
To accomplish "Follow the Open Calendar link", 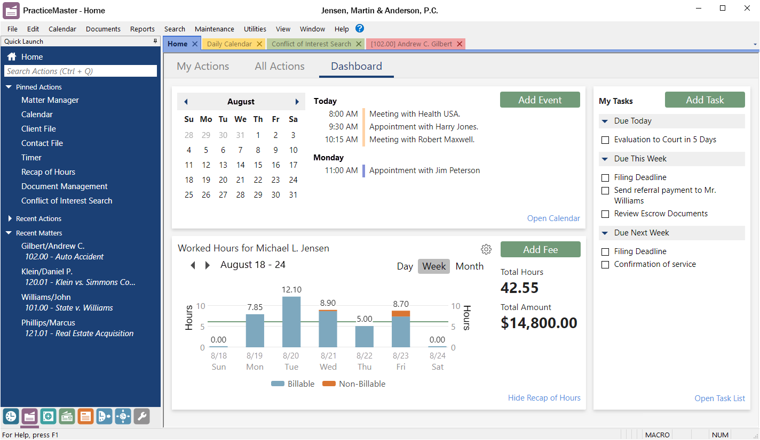I will pos(553,218).
